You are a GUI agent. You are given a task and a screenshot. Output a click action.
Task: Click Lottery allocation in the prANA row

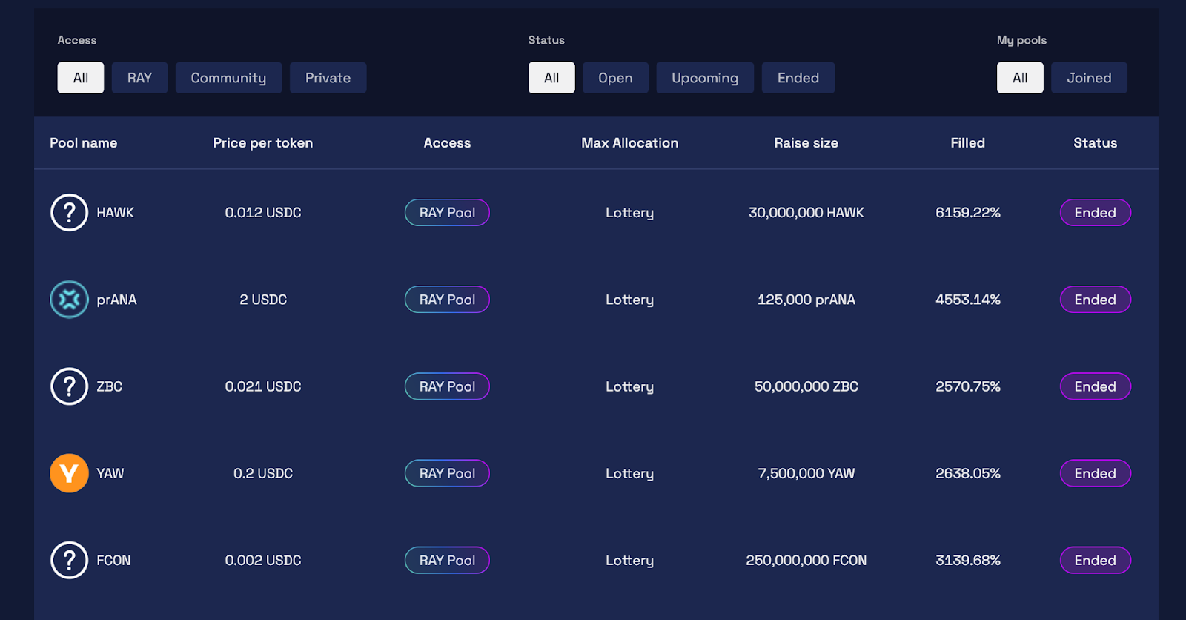[630, 300]
